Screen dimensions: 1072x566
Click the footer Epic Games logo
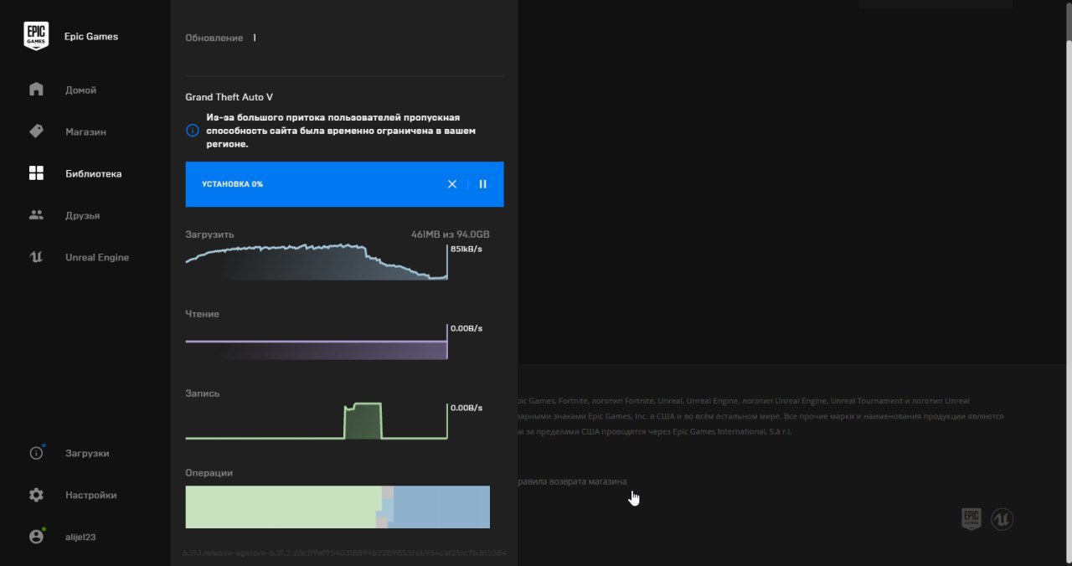971,519
